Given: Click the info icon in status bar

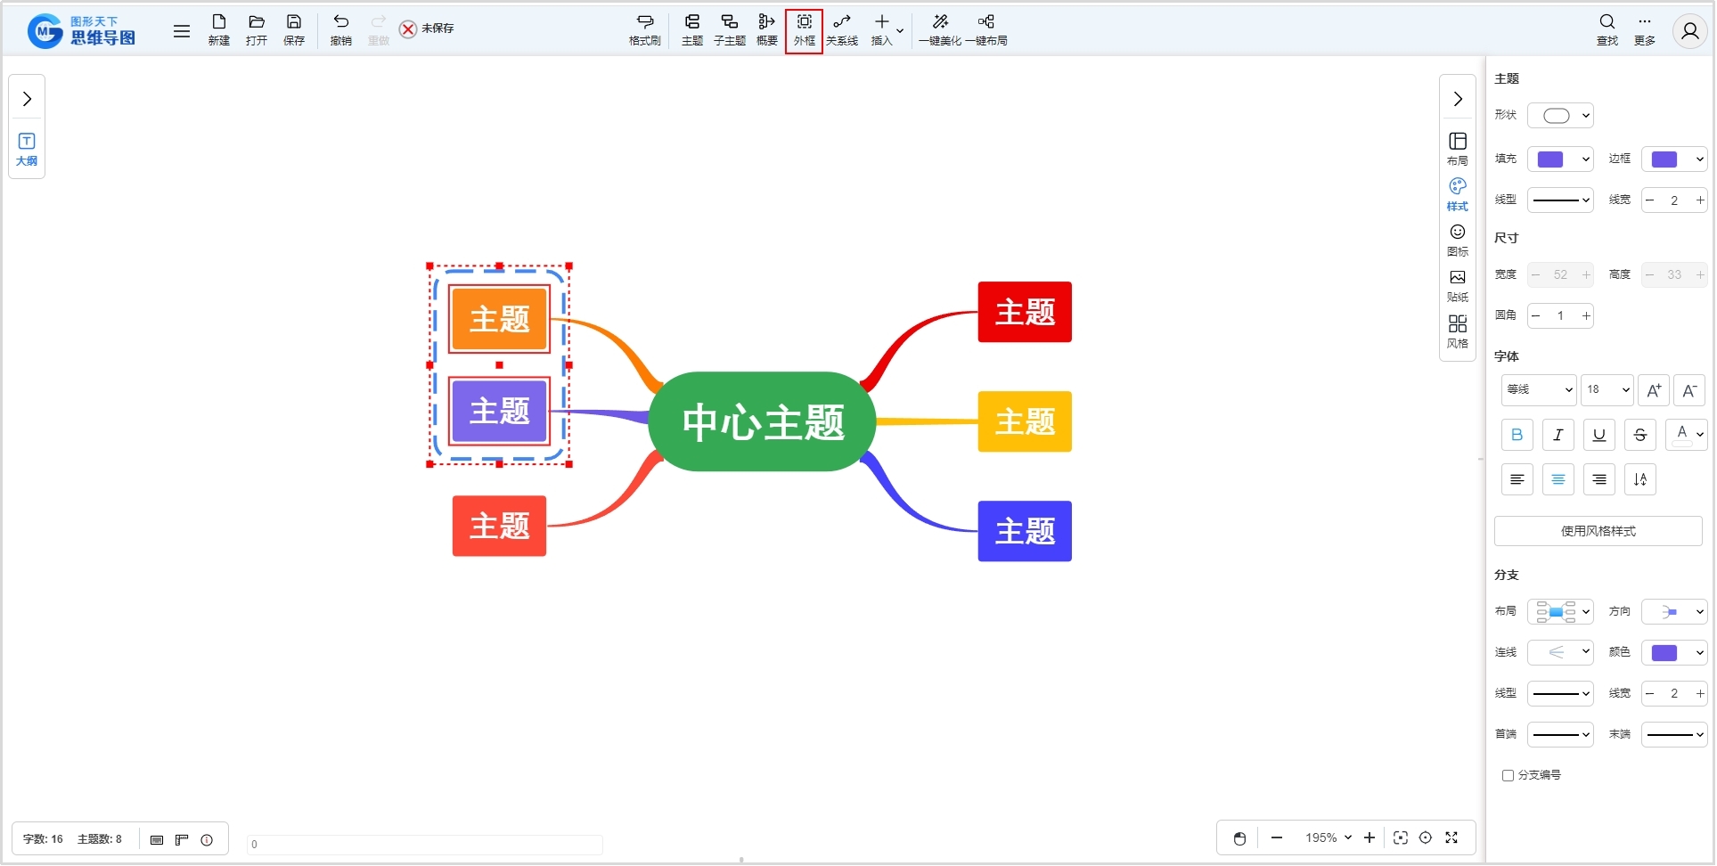Looking at the screenshot, I should click(207, 840).
